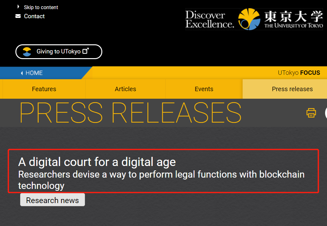The image size is (327, 226).
Task: Open the Giving to UTokyo button
Action: 59,52
